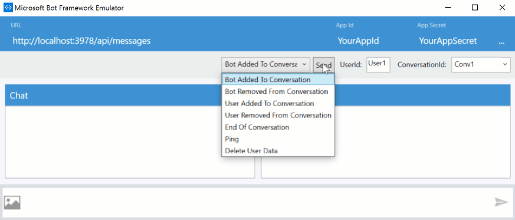The image size is (515, 220).
Task: Maximize the emulator window
Action: pos(475,8)
